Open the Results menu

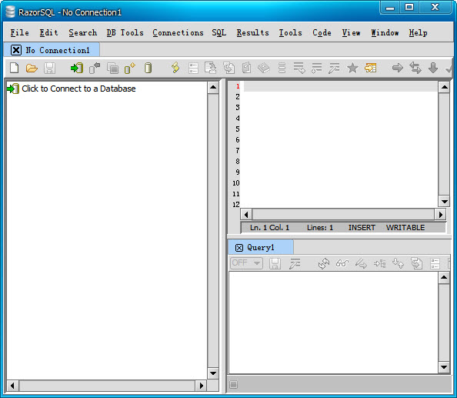252,32
